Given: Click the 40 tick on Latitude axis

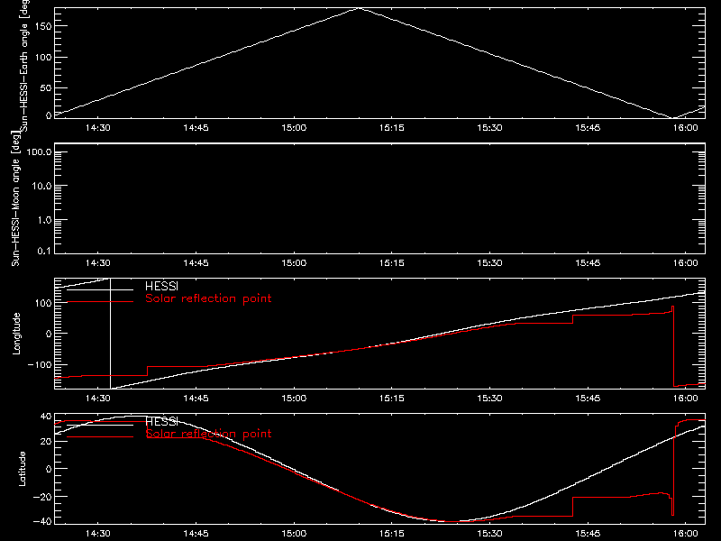Looking at the screenshot, I should pos(46,417).
